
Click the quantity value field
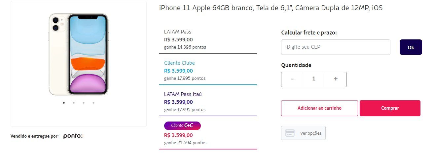point(314,79)
